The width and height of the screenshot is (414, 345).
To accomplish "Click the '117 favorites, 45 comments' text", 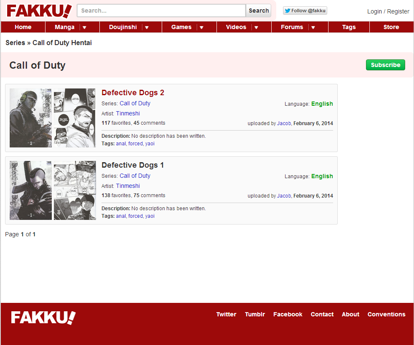I will (134, 123).
